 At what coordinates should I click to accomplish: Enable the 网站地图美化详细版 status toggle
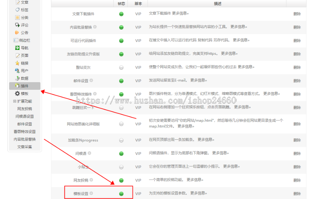121,124
